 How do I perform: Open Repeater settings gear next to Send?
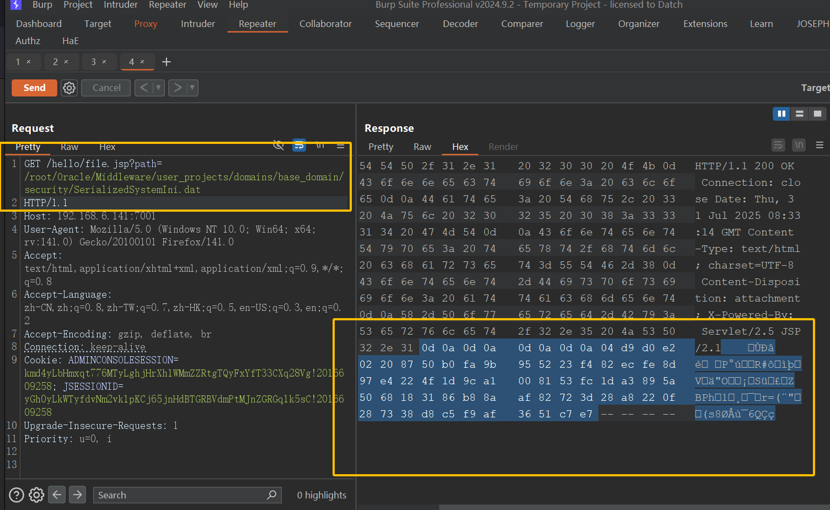click(x=69, y=88)
